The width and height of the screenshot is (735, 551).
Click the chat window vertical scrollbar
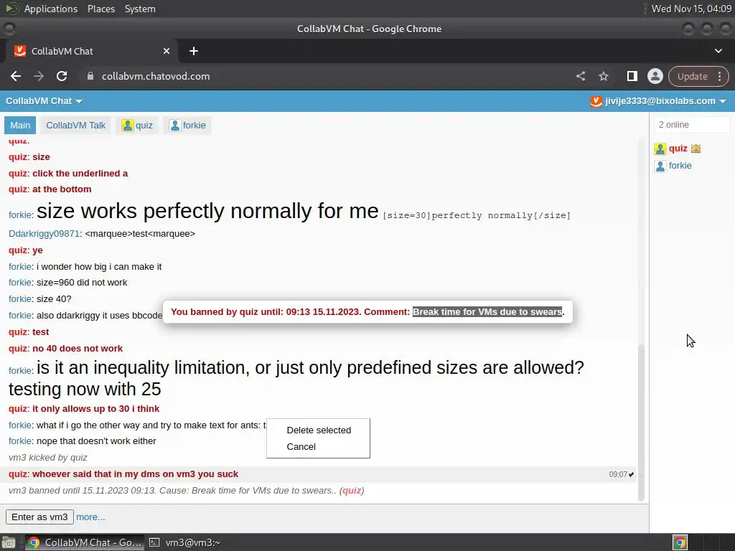(641, 422)
